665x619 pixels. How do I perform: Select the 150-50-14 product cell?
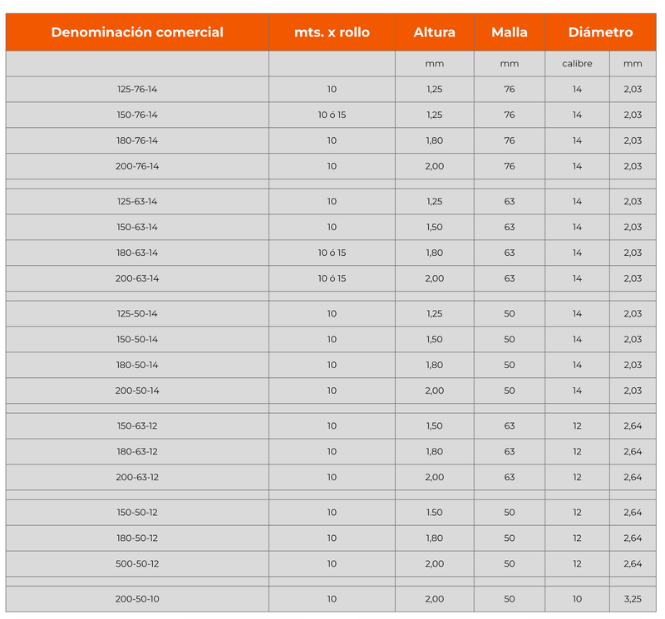coord(137,339)
